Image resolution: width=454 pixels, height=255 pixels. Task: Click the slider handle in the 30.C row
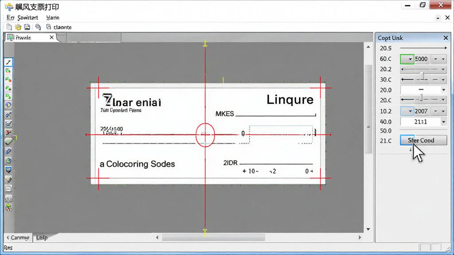(x=422, y=76)
